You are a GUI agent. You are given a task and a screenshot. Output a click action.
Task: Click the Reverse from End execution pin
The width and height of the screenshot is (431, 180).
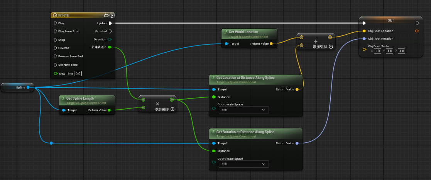(56, 56)
